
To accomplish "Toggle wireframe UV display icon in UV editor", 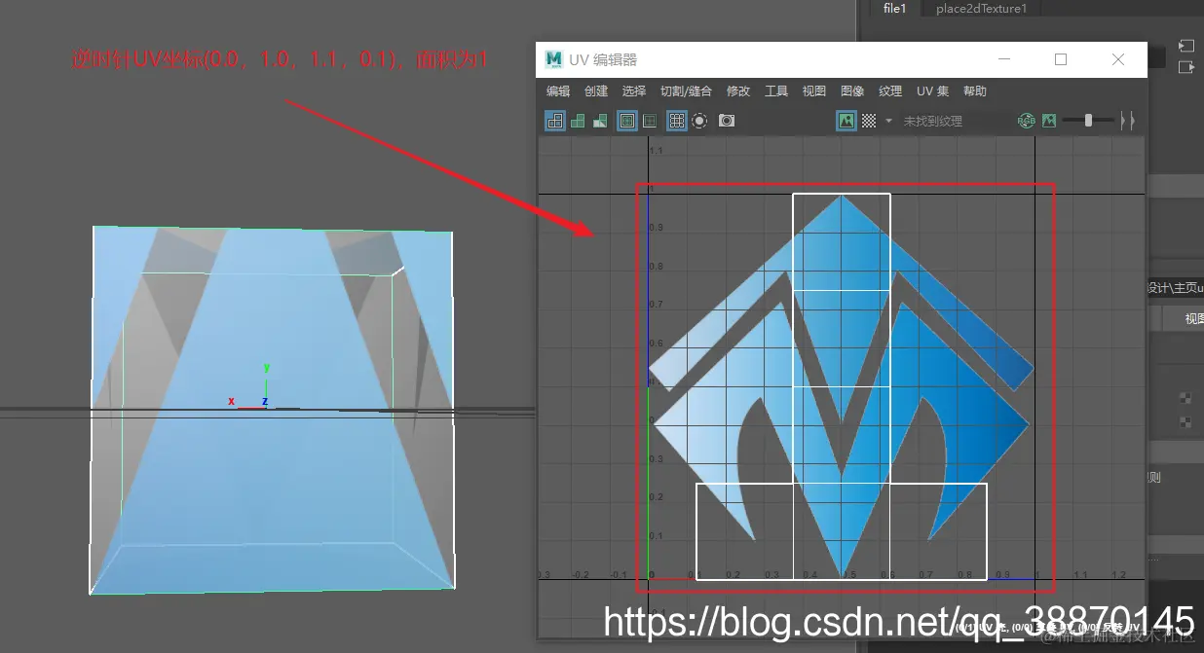I will [555, 121].
